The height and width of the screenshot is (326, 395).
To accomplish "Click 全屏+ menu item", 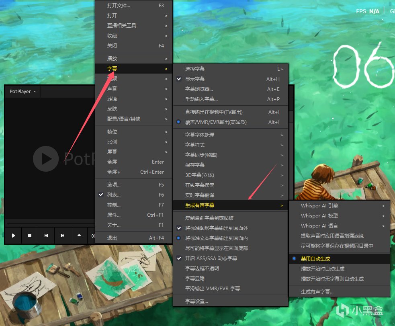I will tap(134, 172).
